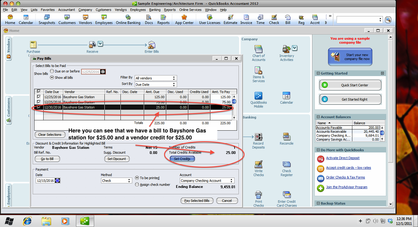
Task: Open User Licenses toolbar icon
Action: point(210,20)
